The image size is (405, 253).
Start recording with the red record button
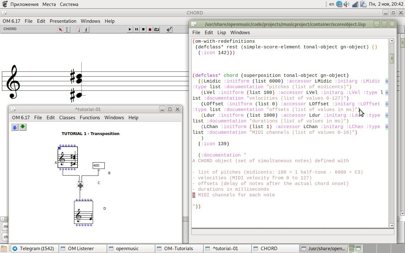coord(150,29)
